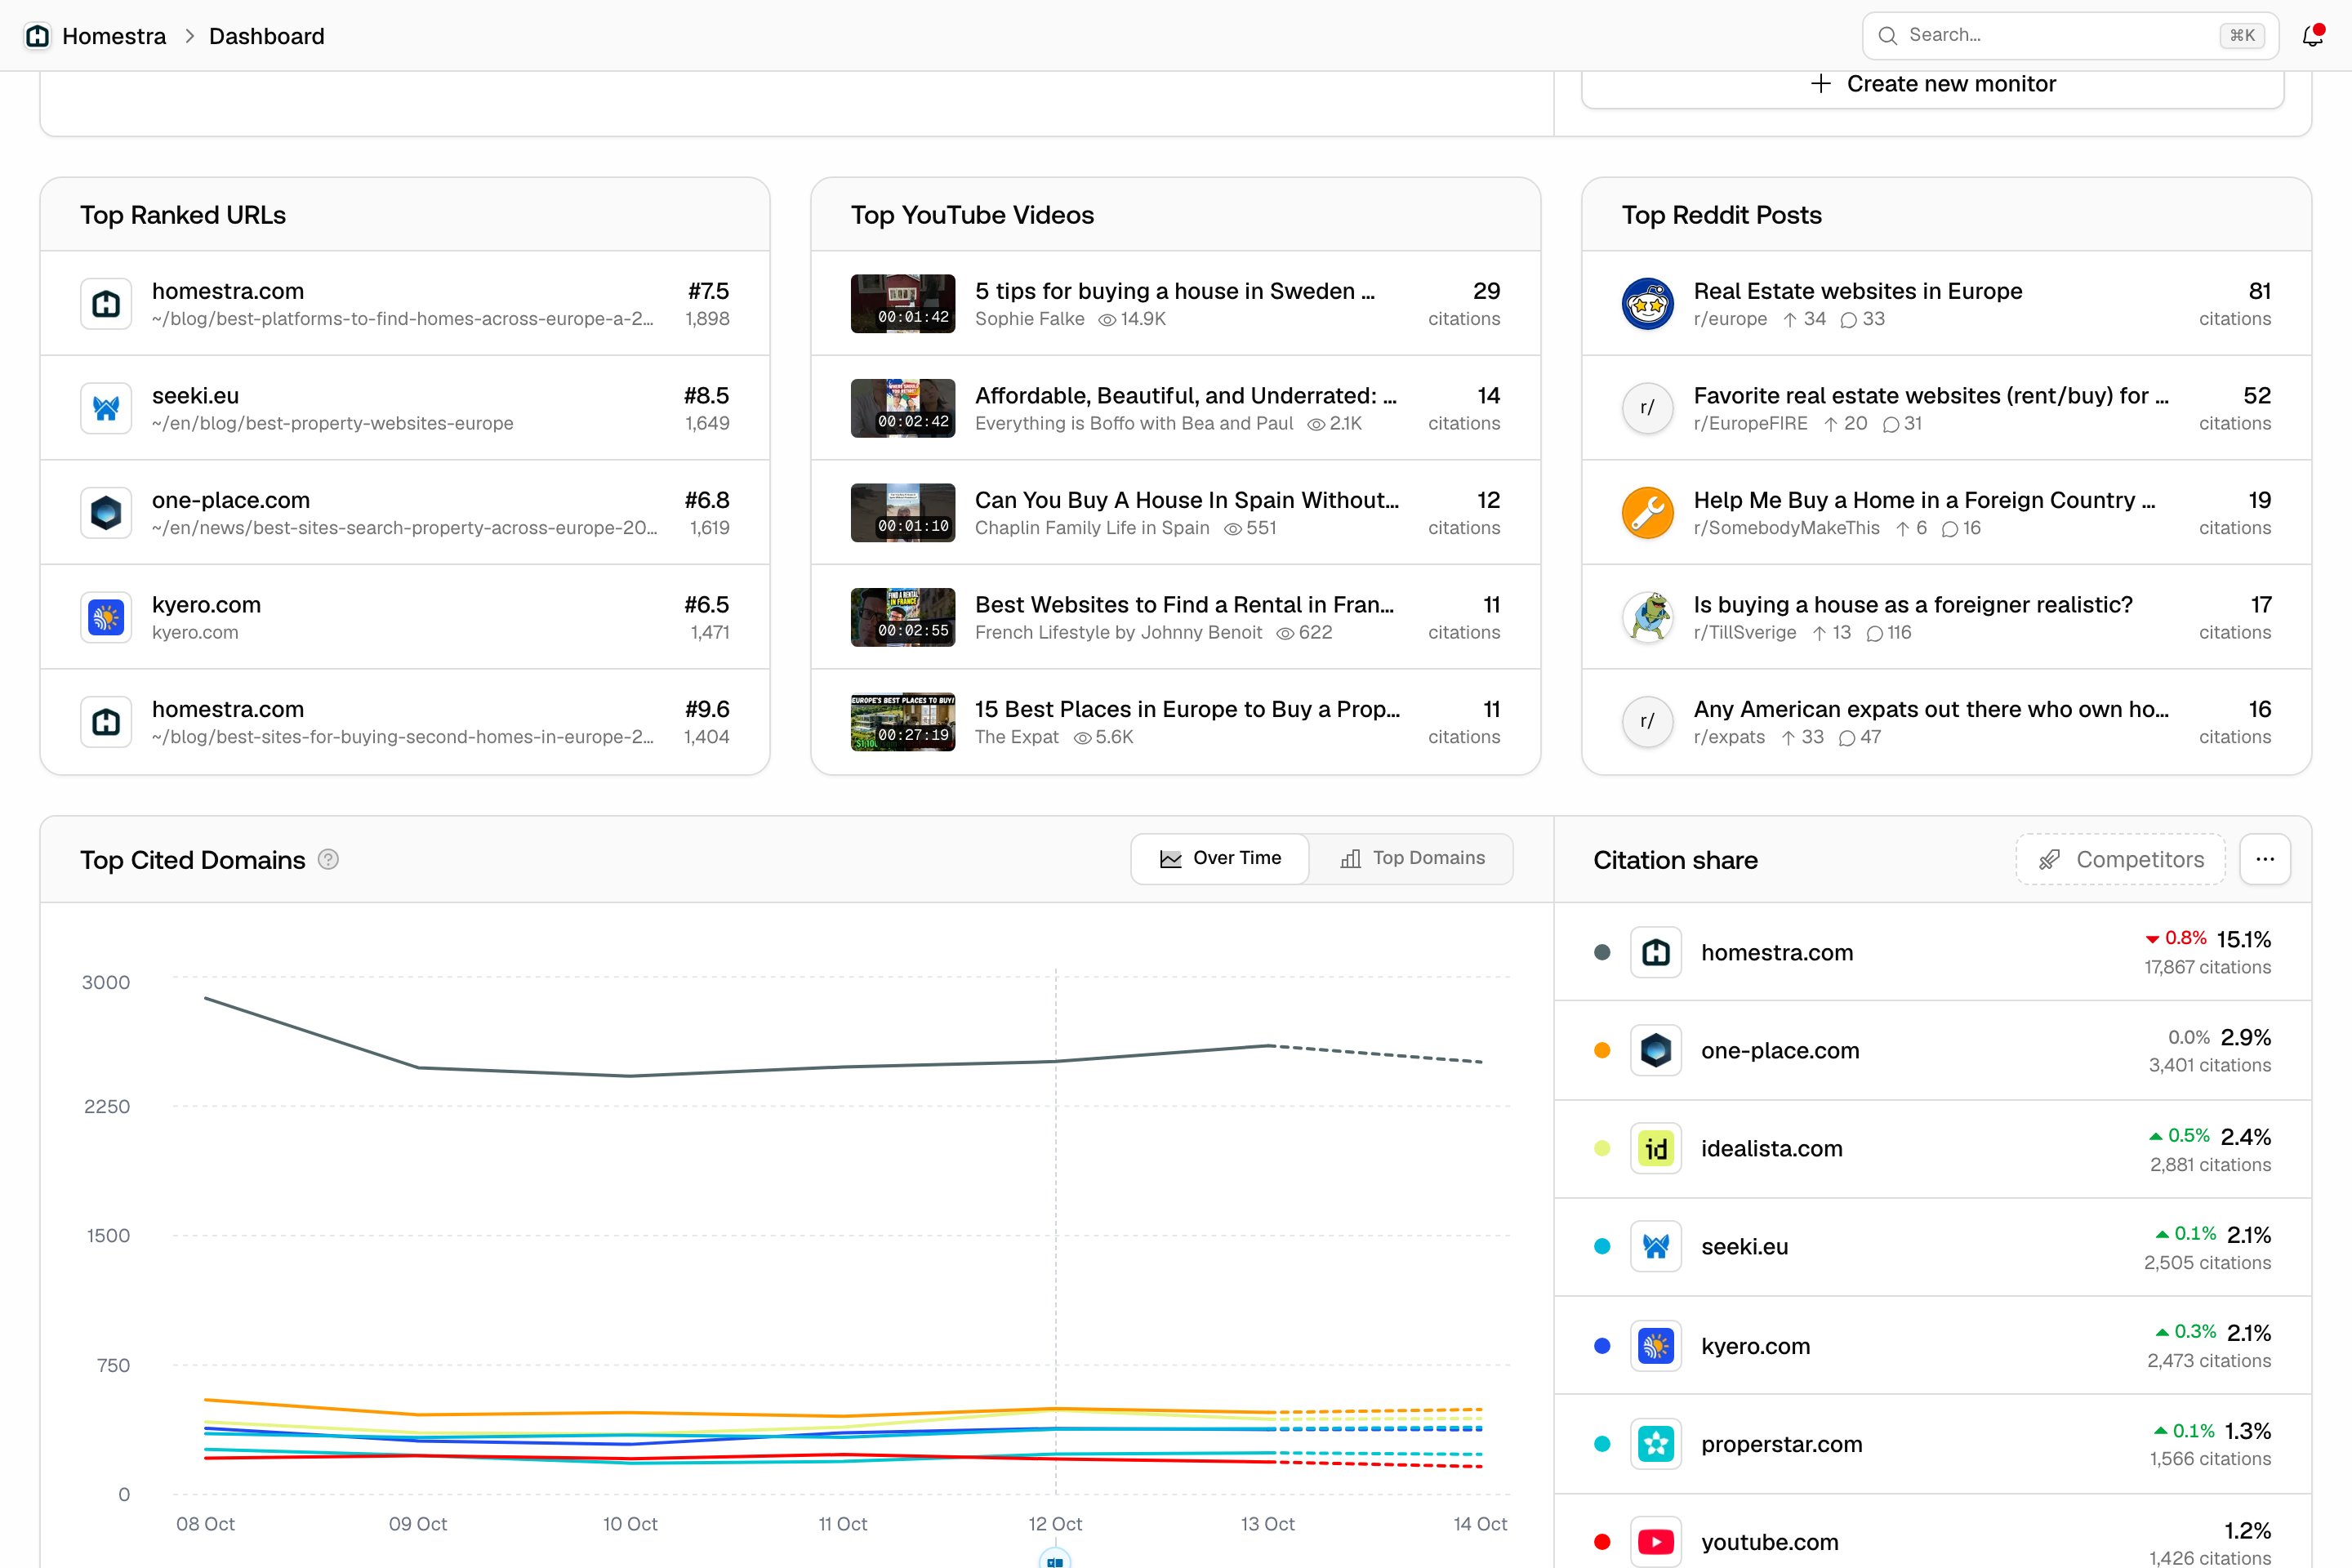
Task: Open Best Websites to Find a Rental video title
Action: 1184,604
